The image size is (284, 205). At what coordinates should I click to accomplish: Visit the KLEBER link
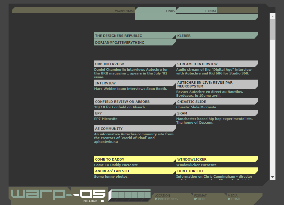[217, 36]
